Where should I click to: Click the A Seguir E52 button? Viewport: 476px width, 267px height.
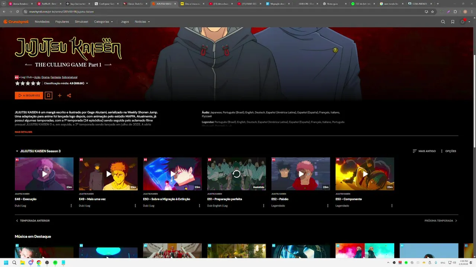(x=29, y=96)
